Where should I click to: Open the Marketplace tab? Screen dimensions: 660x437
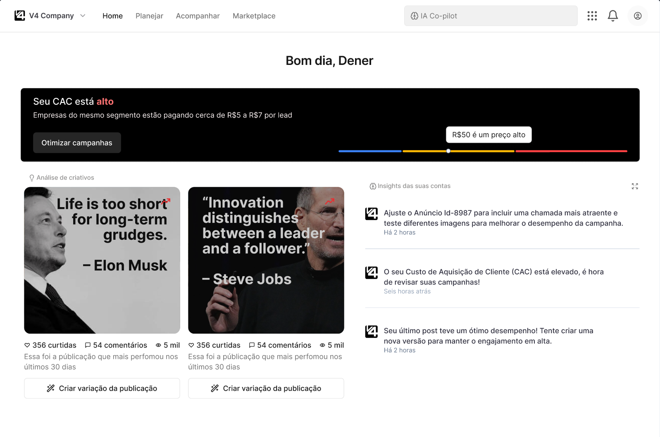click(x=254, y=16)
